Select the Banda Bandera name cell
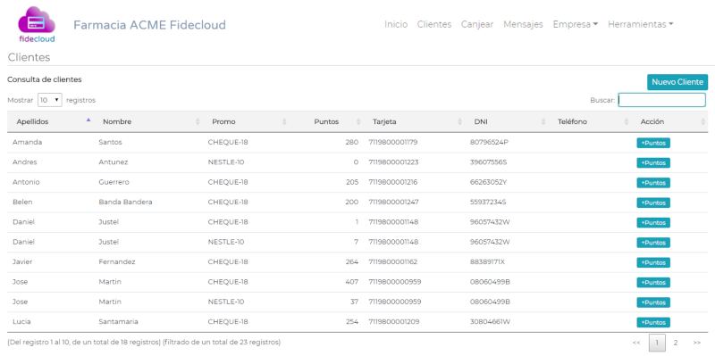This screenshot has height=356, width=715. (x=125, y=203)
